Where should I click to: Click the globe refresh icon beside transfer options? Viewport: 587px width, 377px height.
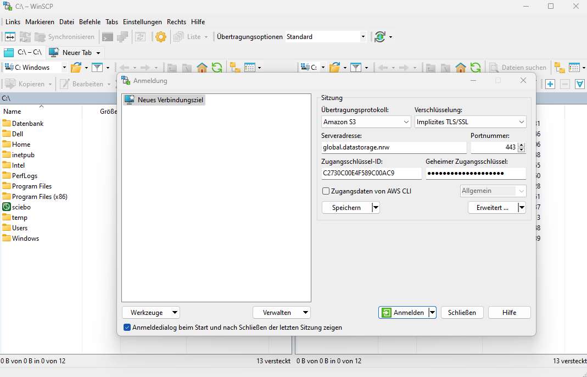click(x=380, y=37)
